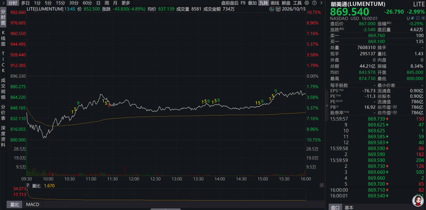The height and width of the screenshot is (210, 426).
Task: Click the 开盘 value 845.000
Action: point(415,72)
